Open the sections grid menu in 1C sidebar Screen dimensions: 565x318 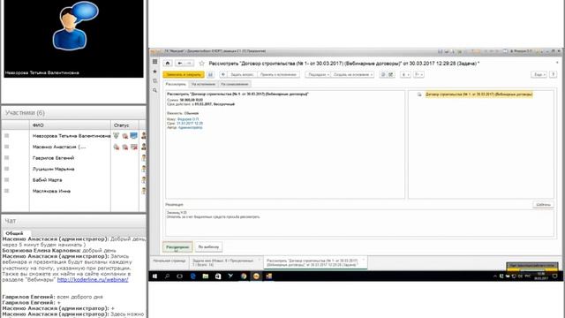click(x=155, y=62)
